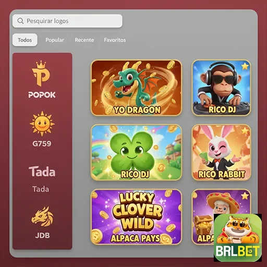The width and height of the screenshot is (267, 267).
Task: Launch the Rico DJ monkey game
Action: 222,88
